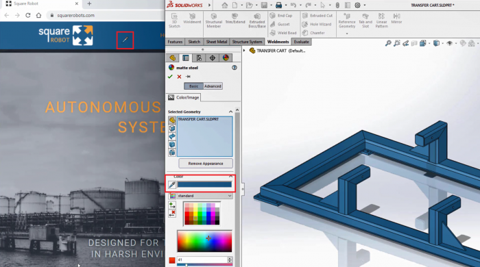Viewport: 480px width, 267px height.
Task: Expand the Reference Geometry dropdown
Action: point(347,34)
